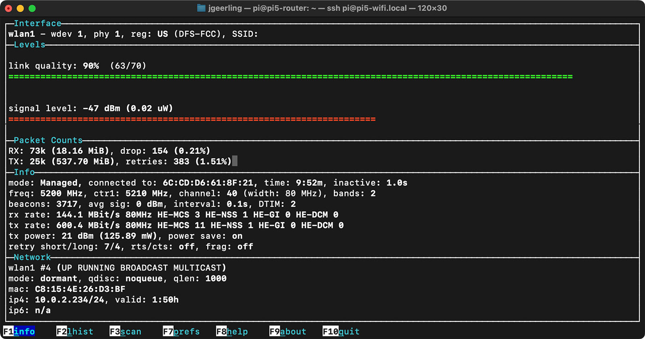645x339 pixels.
Task: Open the F9 about screen
Action: (287, 332)
